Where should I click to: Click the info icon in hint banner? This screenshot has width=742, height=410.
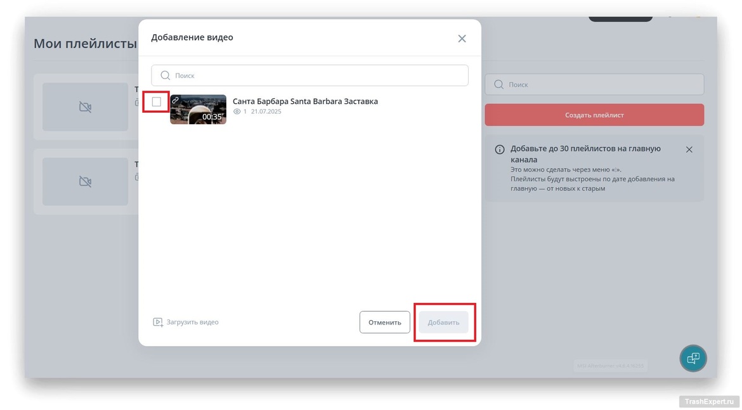point(500,150)
